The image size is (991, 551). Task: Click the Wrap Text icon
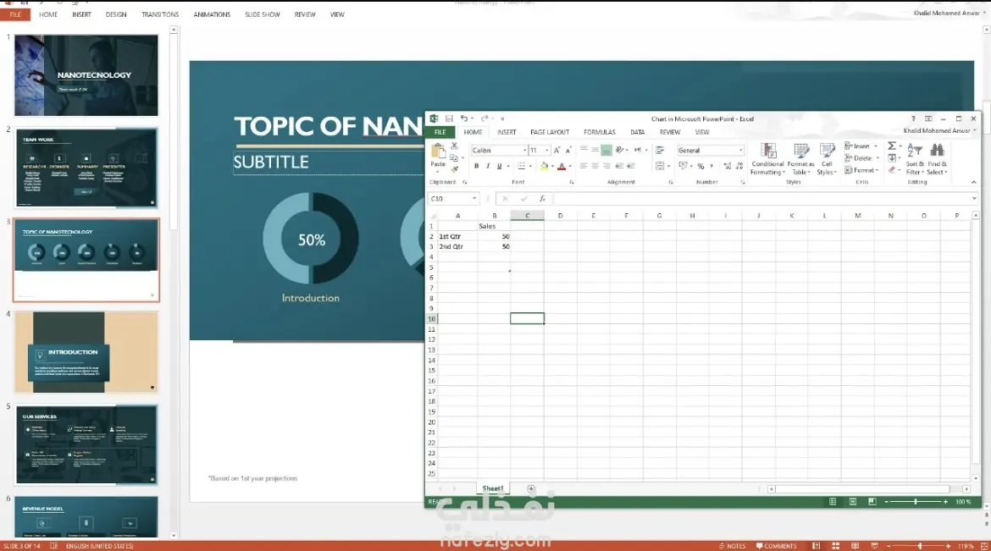660,151
